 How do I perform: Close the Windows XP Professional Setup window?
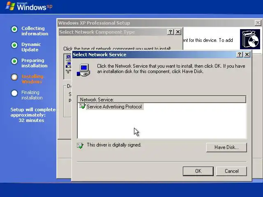[x=258, y=23]
